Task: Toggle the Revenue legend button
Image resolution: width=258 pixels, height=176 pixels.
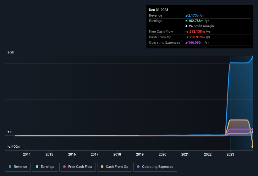Action: 18,167
